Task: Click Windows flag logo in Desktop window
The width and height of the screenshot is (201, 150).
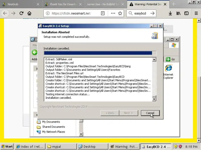Action: (x=174, y=45)
